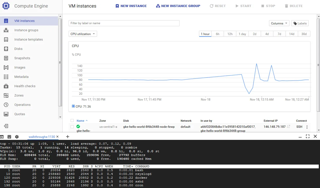
Task: Open external IP link icon
Action: [x=289, y=127]
